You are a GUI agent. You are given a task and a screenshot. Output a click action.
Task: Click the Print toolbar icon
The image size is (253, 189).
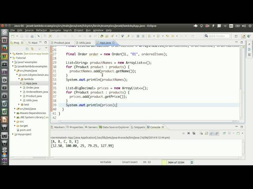pos(32,36)
